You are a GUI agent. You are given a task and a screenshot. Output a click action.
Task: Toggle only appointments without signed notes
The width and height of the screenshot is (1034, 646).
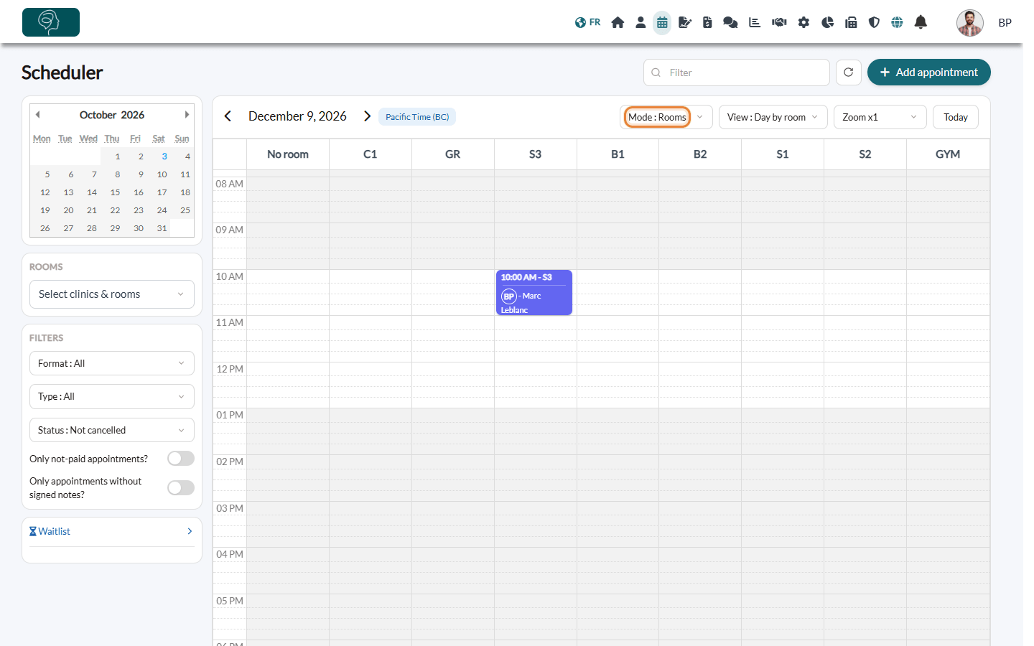pyautogui.click(x=181, y=488)
